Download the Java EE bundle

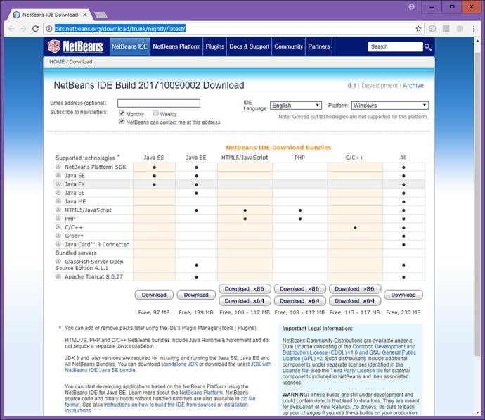tap(196, 295)
